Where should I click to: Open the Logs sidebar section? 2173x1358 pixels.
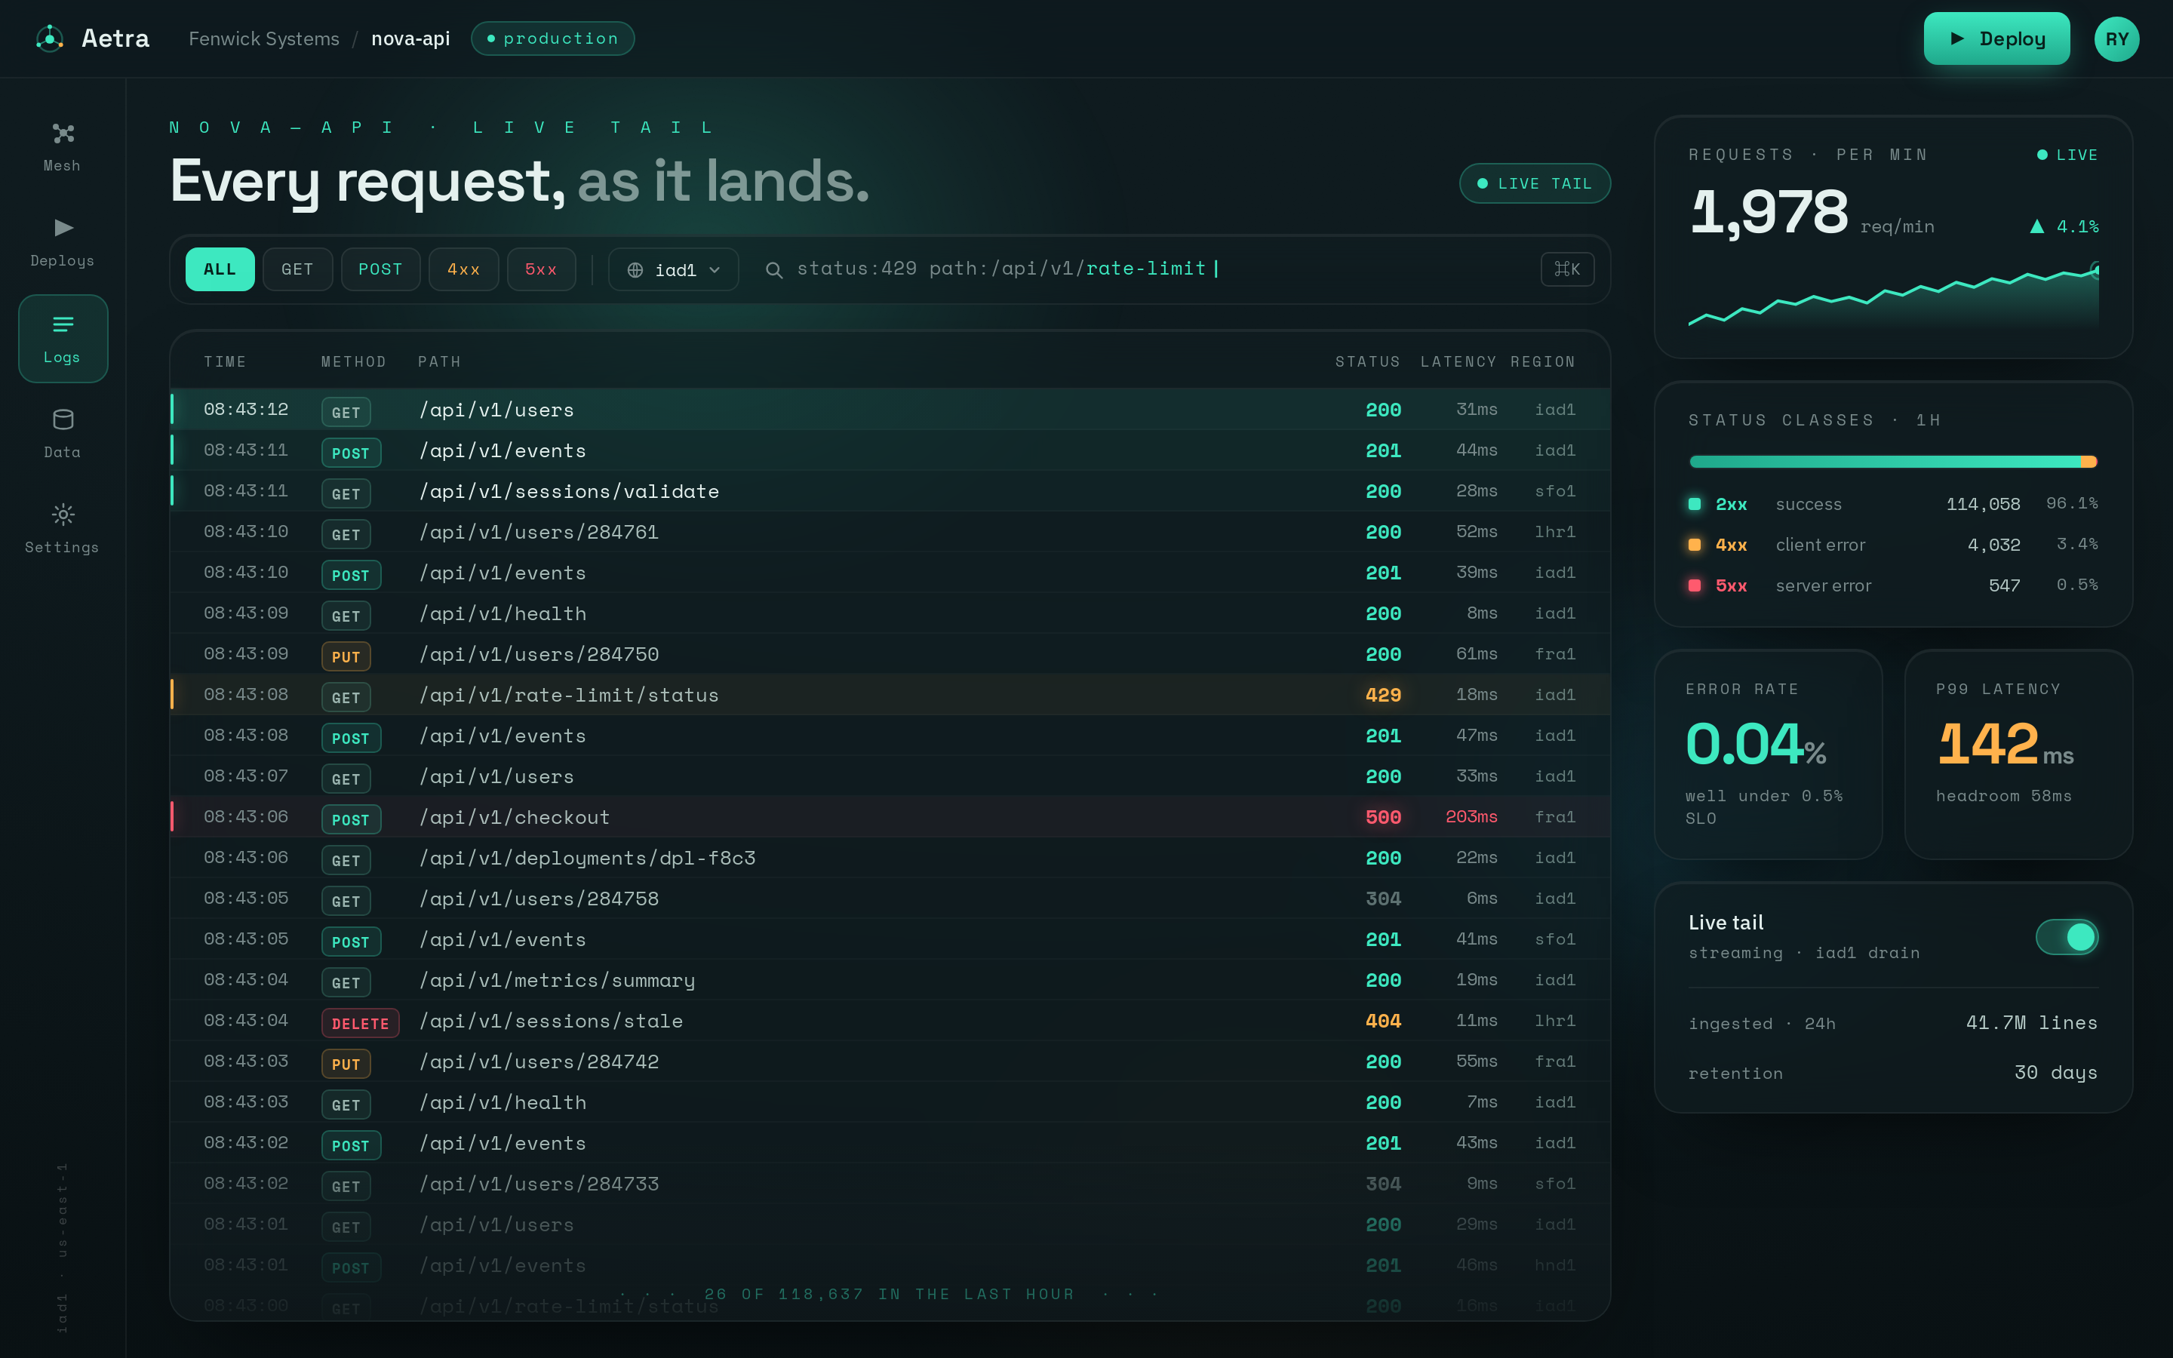62,339
